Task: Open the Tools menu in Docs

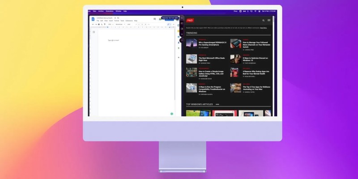Action: pyautogui.click(x=122, y=21)
